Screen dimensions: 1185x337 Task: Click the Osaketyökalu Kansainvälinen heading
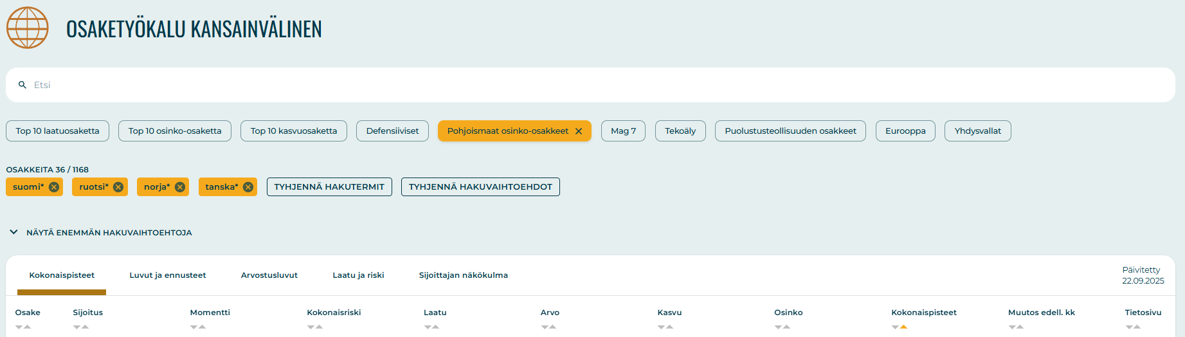(x=194, y=29)
